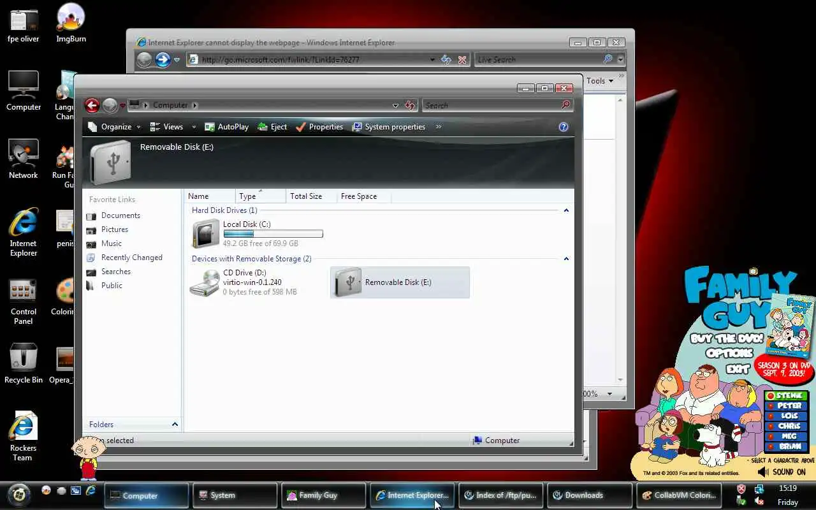The image size is (816, 510).
Task: Click the Computer breadcrumb in the address bar
Action: coord(170,105)
